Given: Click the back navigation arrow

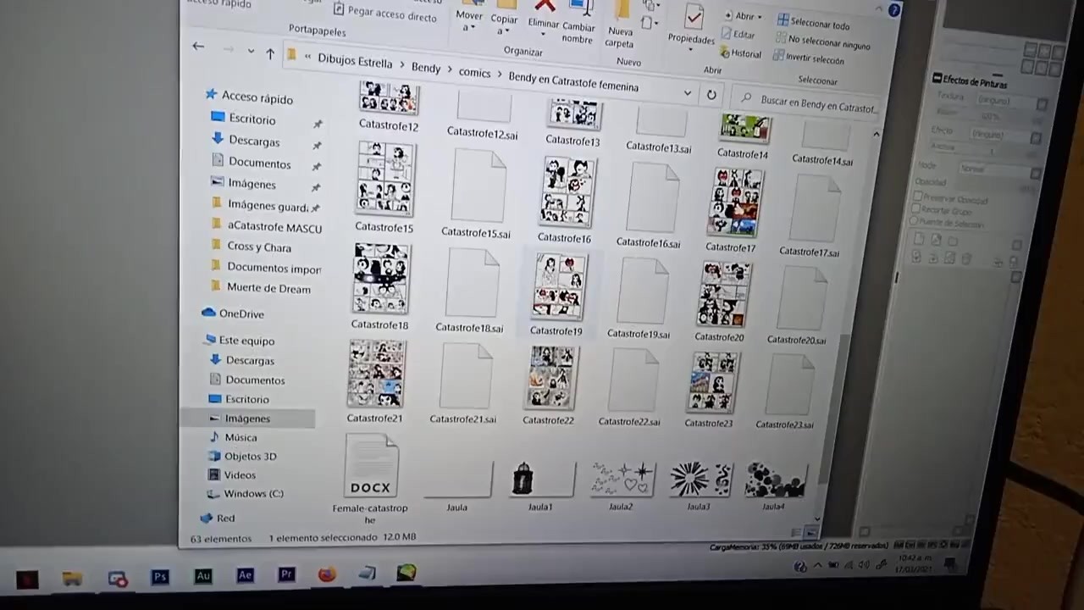Looking at the screenshot, I should tap(198, 47).
